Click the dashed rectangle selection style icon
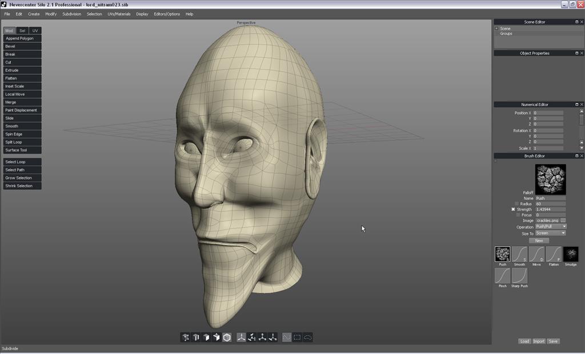The width and height of the screenshot is (585, 354). coord(297,337)
